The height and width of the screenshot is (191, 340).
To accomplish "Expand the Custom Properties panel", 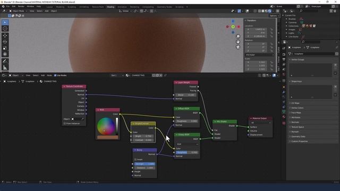I will coord(299,141).
